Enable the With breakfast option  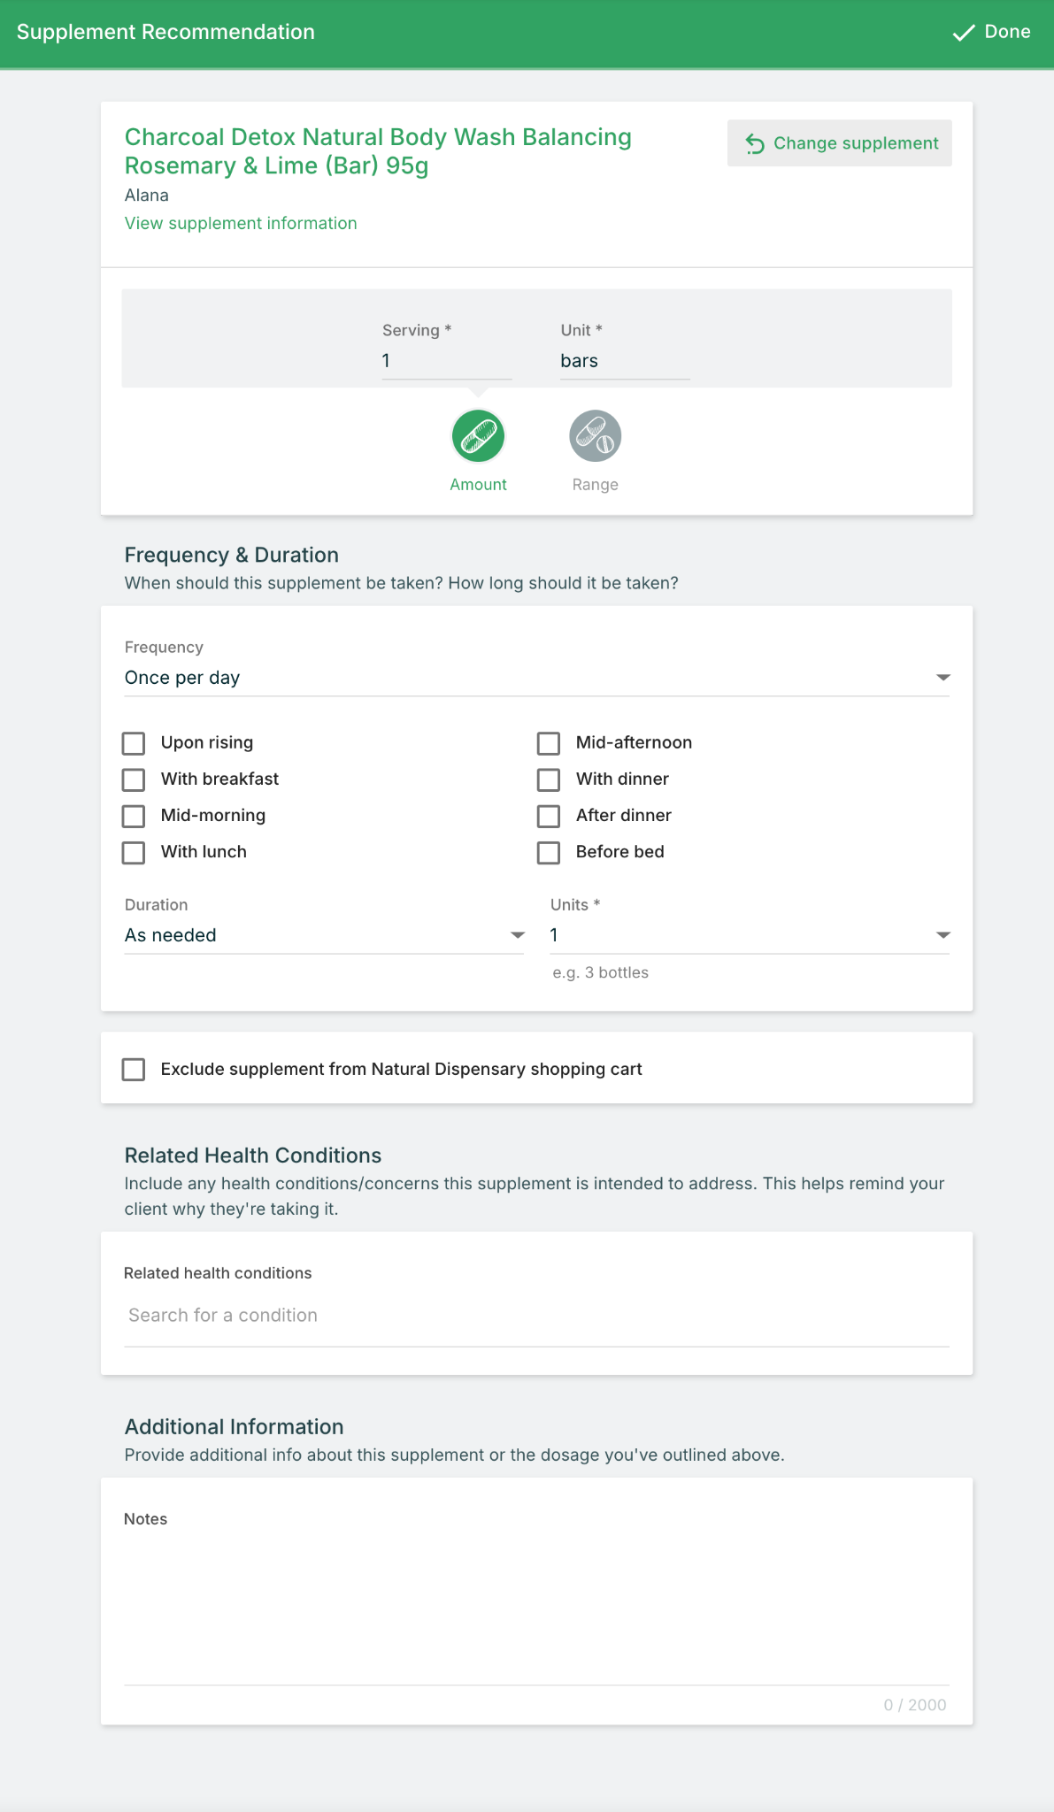pyautogui.click(x=134, y=779)
